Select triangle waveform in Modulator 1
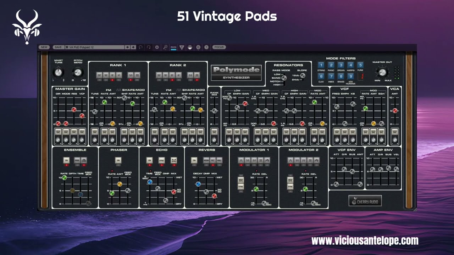 coord(241,160)
